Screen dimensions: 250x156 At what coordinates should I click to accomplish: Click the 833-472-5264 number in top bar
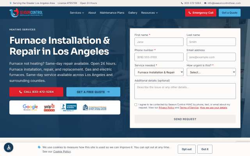(x=193, y=3)
